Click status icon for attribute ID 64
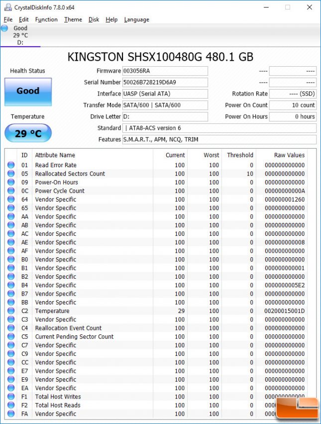Screen dimensions: 321x424 click(11, 199)
